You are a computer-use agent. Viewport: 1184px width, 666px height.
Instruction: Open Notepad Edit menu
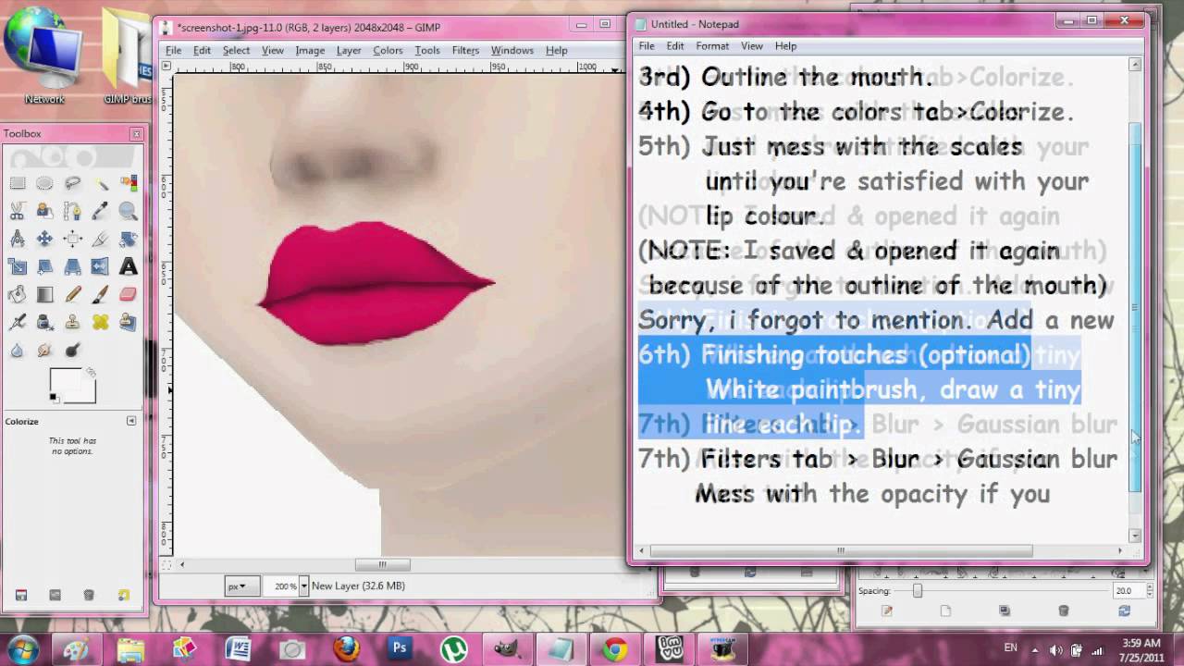point(675,45)
